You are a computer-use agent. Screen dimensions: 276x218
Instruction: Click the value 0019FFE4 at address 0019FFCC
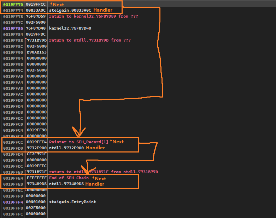(x=36, y=142)
